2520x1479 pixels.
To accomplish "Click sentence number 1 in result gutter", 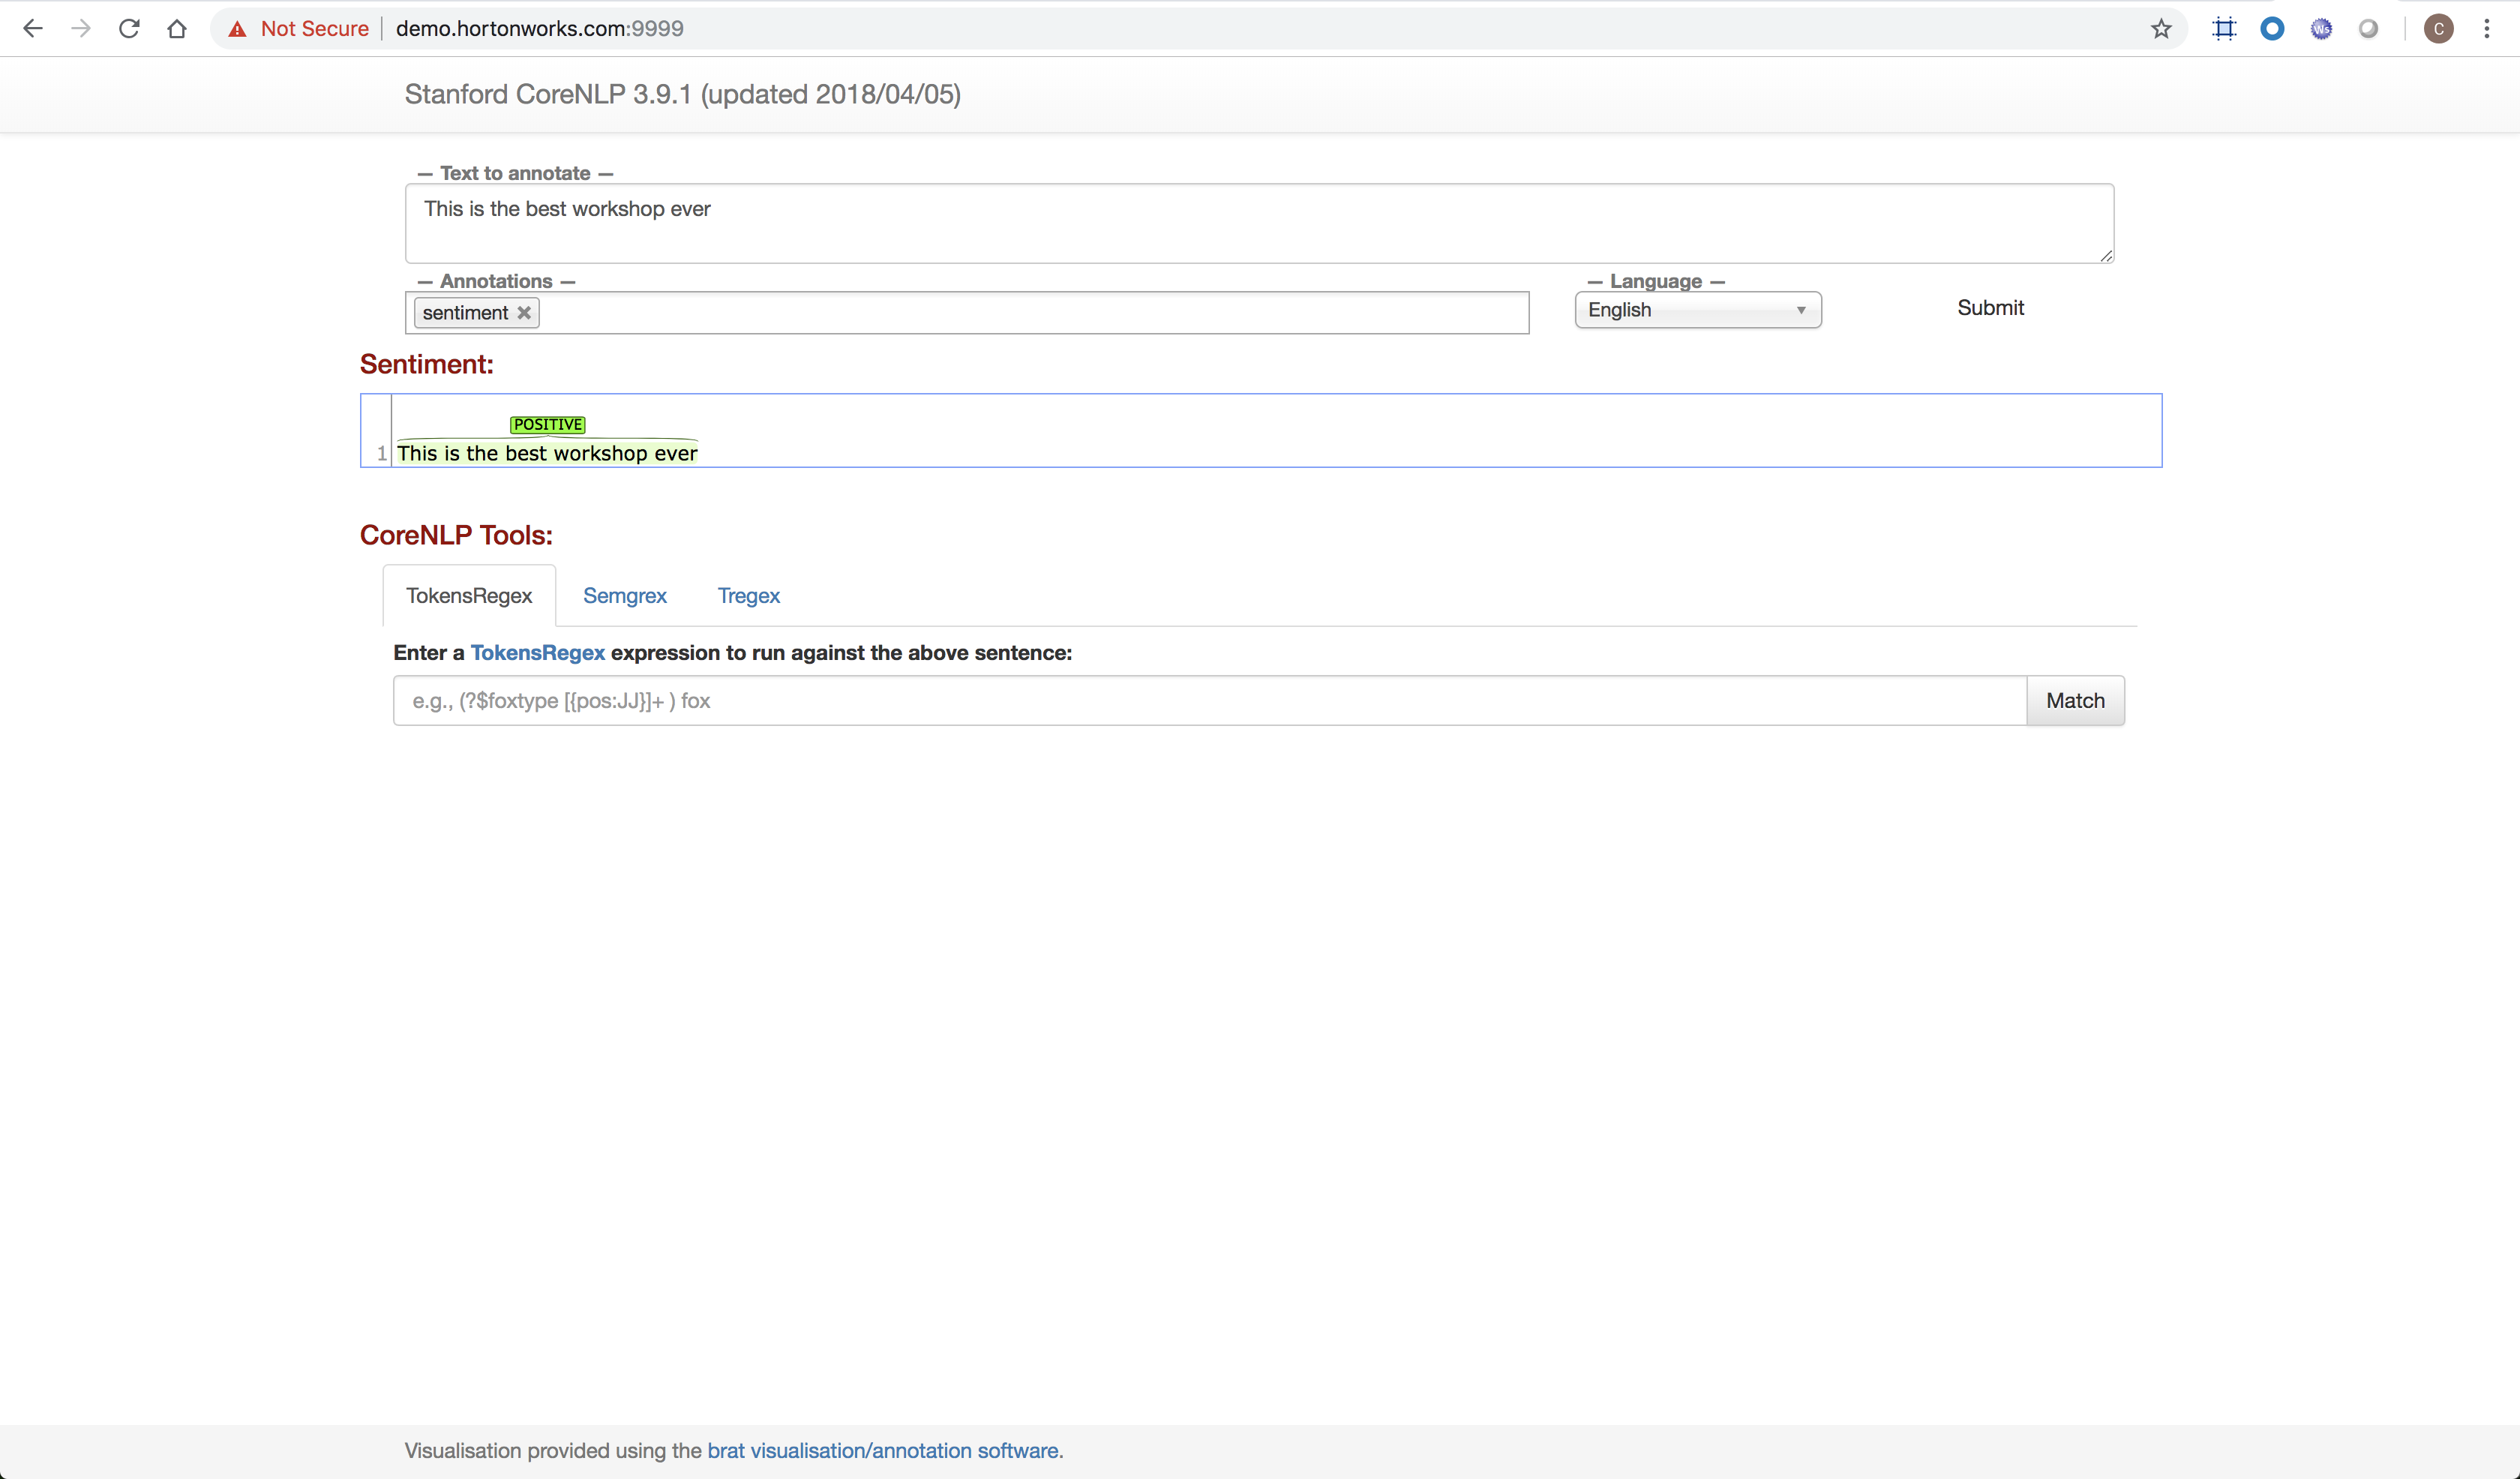I will pyautogui.click(x=382, y=454).
